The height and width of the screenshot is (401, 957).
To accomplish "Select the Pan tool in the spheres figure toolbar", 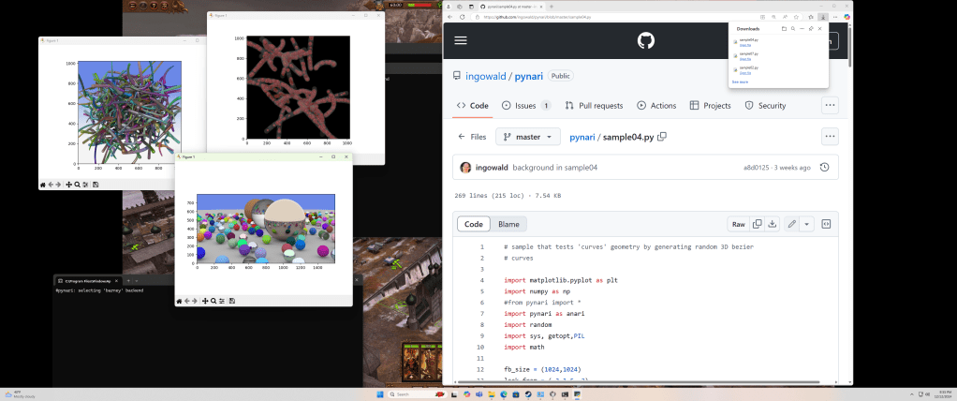I will (205, 301).
